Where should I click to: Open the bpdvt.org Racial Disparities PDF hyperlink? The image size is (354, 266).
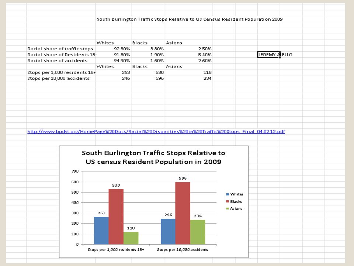click(156, 132)
